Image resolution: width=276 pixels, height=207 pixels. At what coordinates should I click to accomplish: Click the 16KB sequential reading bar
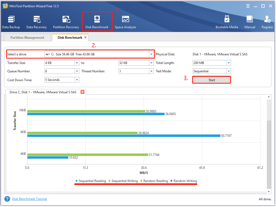click(x=96, y=114)
